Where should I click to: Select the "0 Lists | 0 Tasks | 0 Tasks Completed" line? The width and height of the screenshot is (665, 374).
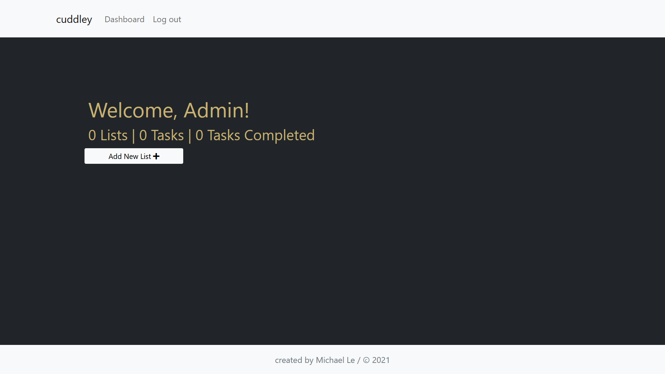tap(201, 135)
